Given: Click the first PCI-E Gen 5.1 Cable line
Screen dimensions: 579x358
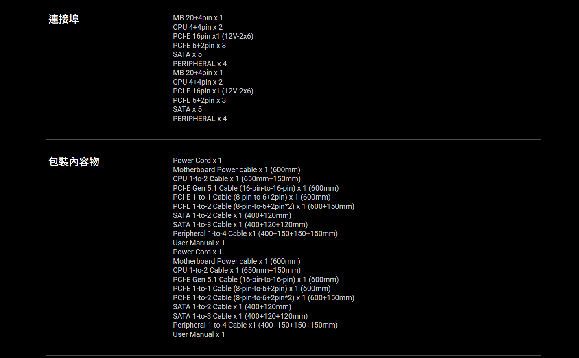Looking at the screenshot, I should point(256,188).
